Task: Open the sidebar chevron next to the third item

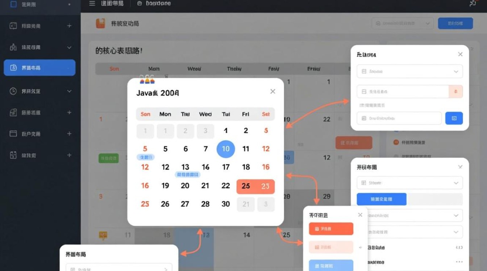Action: tap(69, 47)
